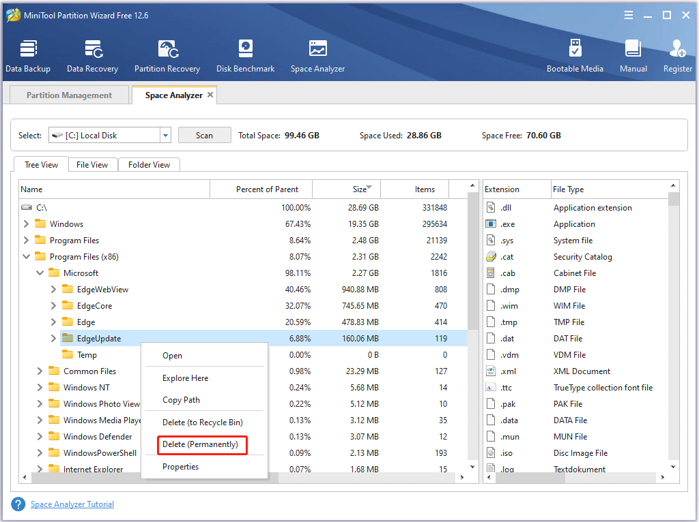Sort by the Extension column header
This screenshot has height=522, width=699.
517,189
